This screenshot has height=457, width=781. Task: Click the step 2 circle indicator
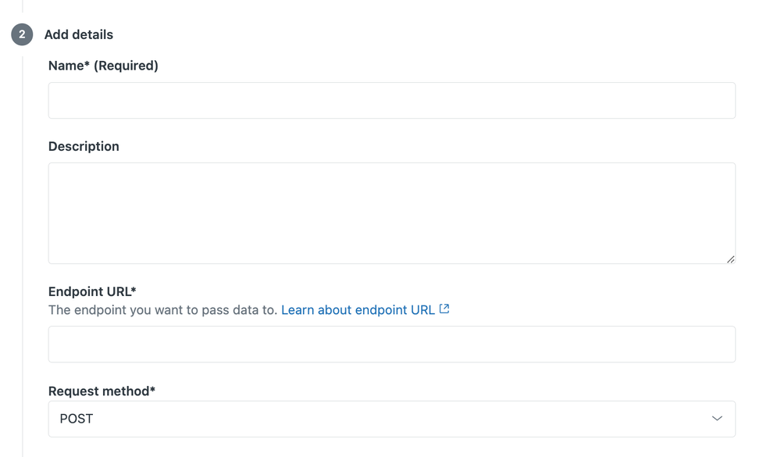21,34
